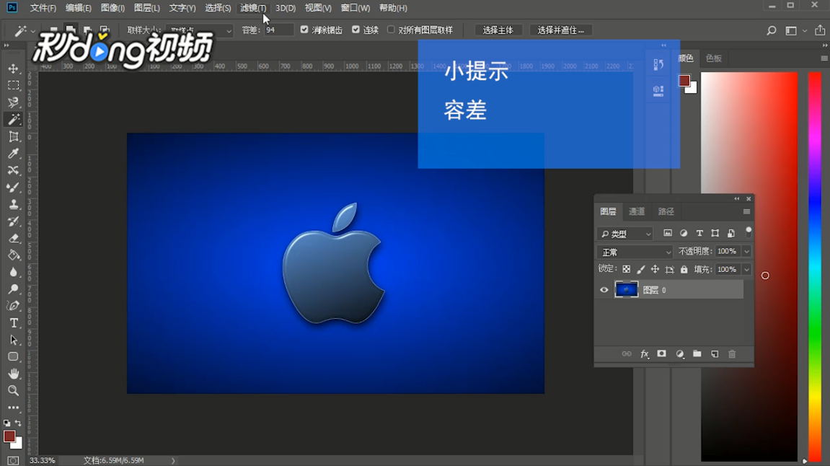
Task: Toggle lock all padlock icon
Action: pyautogui.click(x=684, y=270)
